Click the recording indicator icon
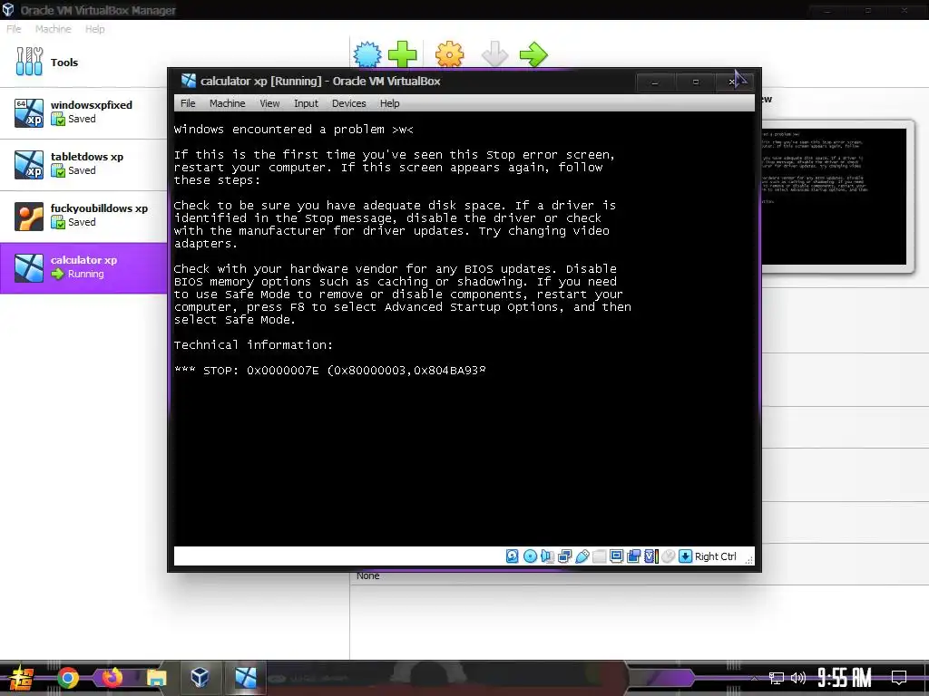 tap(633, 556)
